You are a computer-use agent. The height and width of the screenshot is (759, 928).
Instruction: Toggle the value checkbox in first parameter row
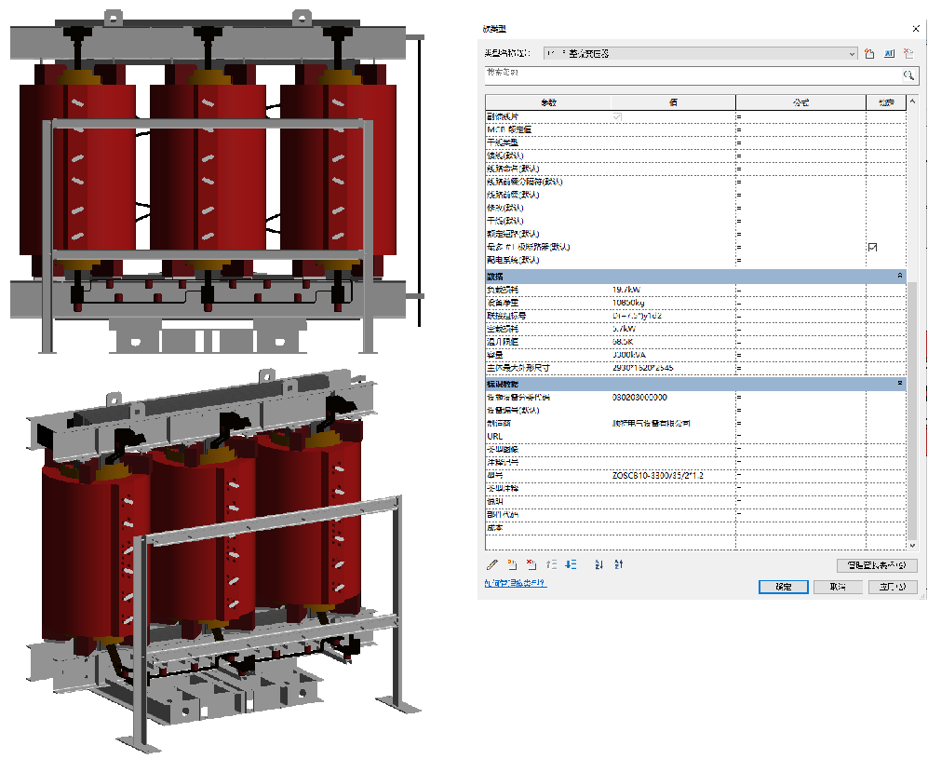616,116
